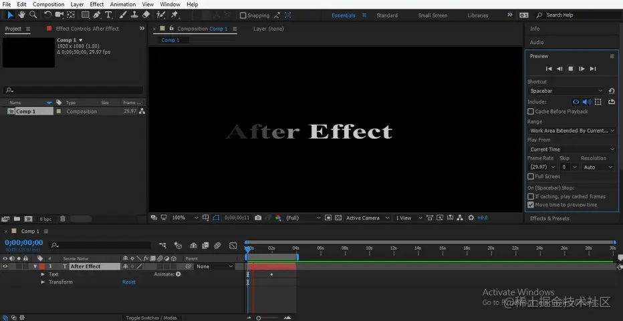This screenshot has width=623, height=321.
Task: Select the Eraser tool
Action: click(x=146, y=15)
